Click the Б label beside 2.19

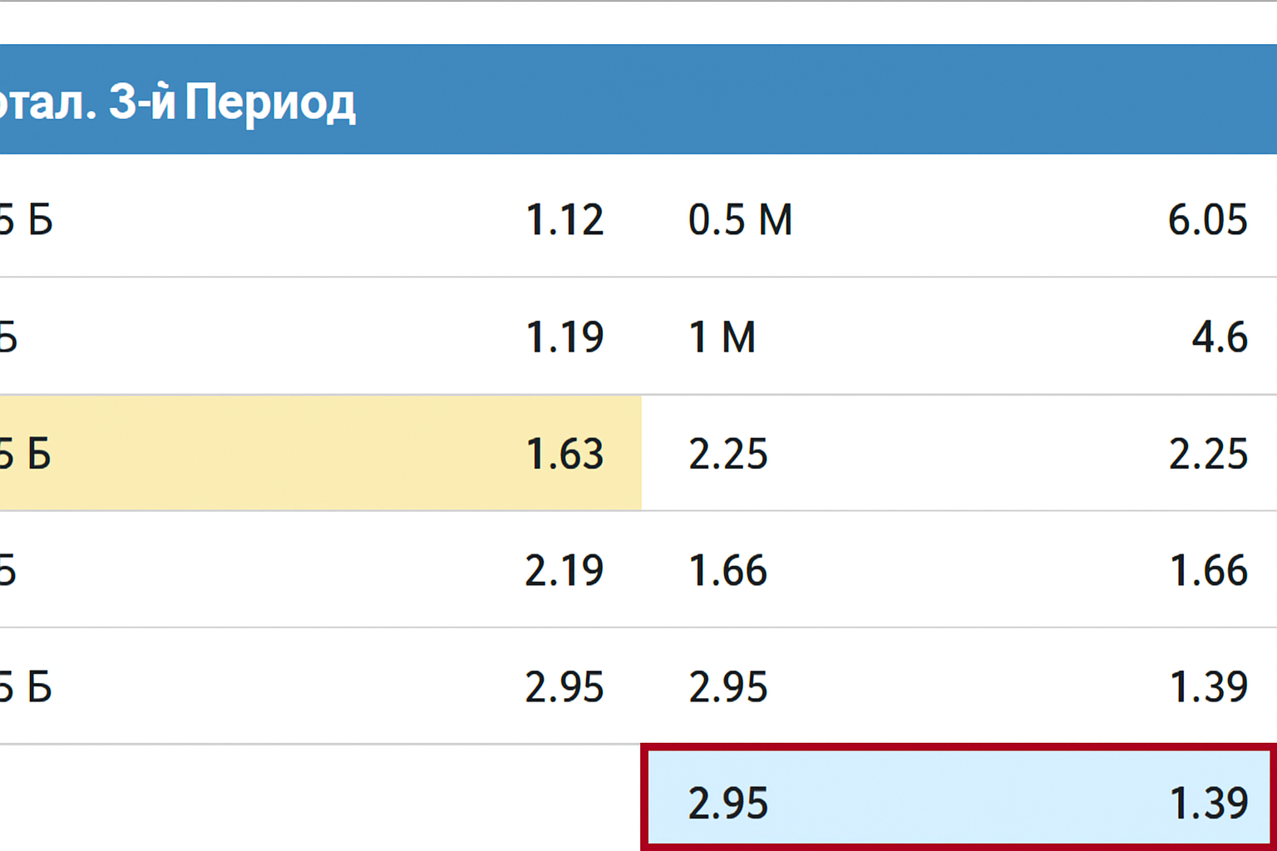8,570
